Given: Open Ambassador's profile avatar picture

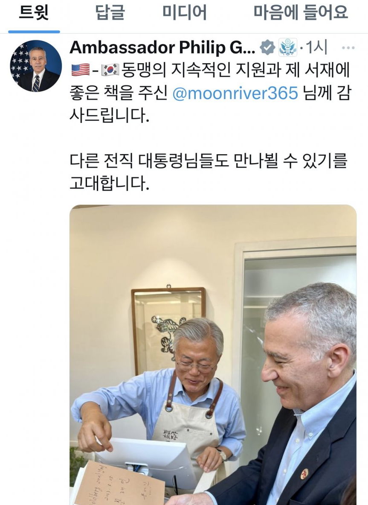Looking at the screenshot, I should click(x=35, y=66).
